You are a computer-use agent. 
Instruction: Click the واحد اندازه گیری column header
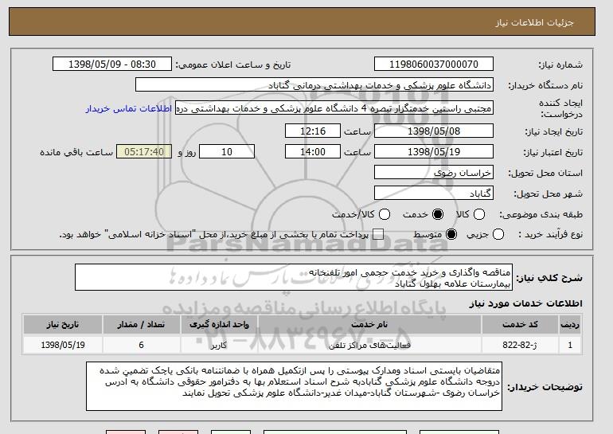pyautogui.click(x=219, y=325)
